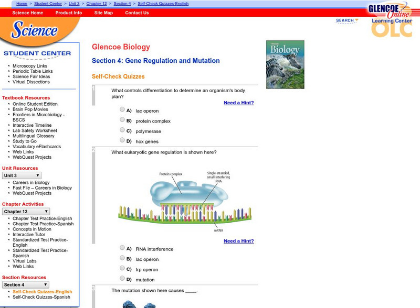Open the Chapter 12 dropdown
Viewport: 420px width, 308px height.
[26, 212]
